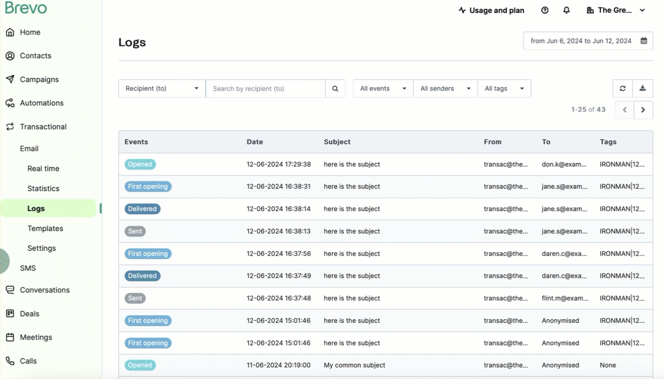This screenshot has width=664, height=379.
Task: Open the All senders filter dropdown
Action: (445, 89)
